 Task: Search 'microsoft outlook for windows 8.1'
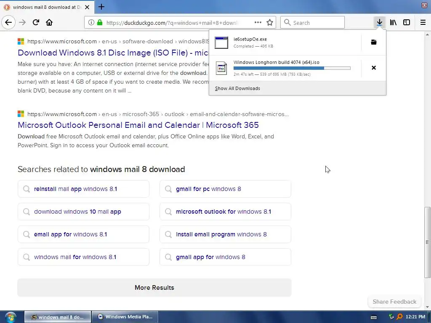tap(225, 212)
